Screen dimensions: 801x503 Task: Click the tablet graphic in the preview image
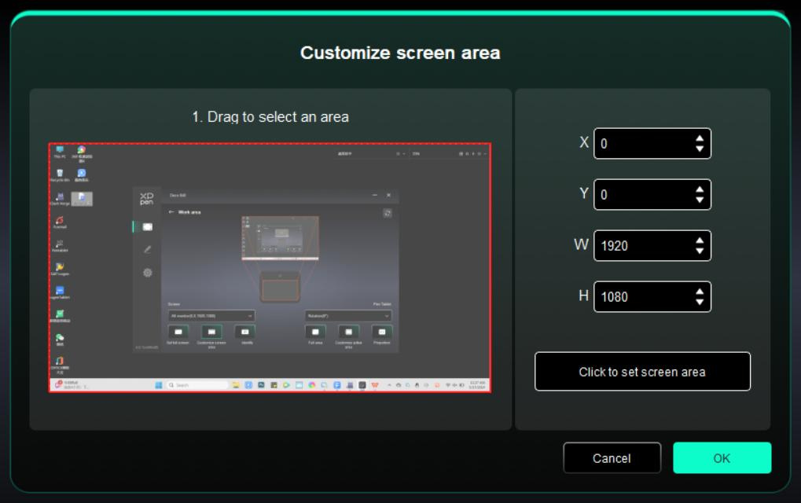280,285
